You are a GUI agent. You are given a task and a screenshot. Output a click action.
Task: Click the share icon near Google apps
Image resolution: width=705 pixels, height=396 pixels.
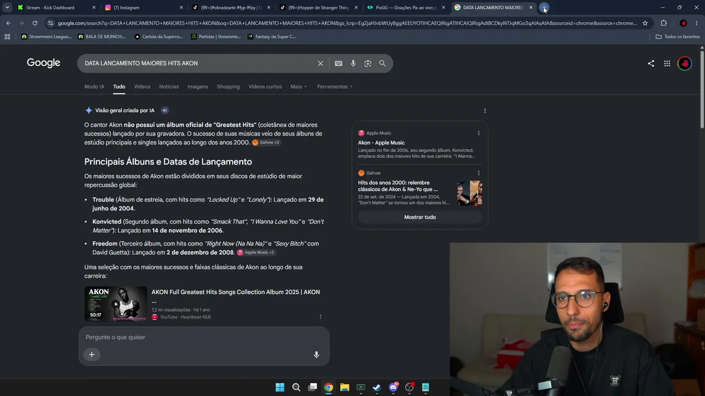point(651,63)
